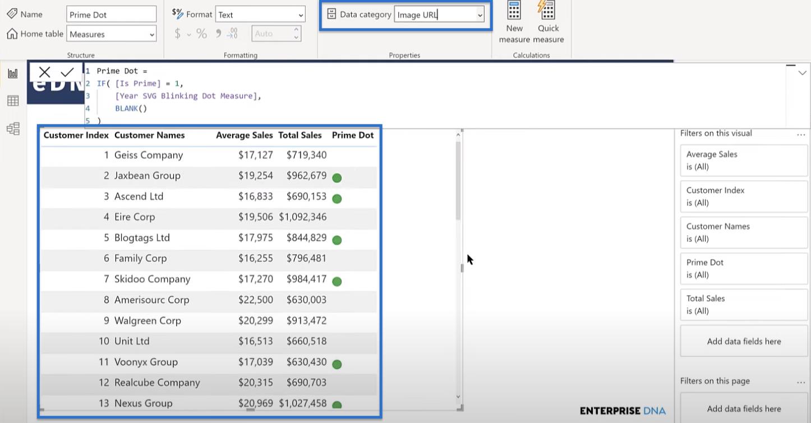Apply the currency dollar format icon
This screenshot has height=423, width=811.
[x=178, y=34]
